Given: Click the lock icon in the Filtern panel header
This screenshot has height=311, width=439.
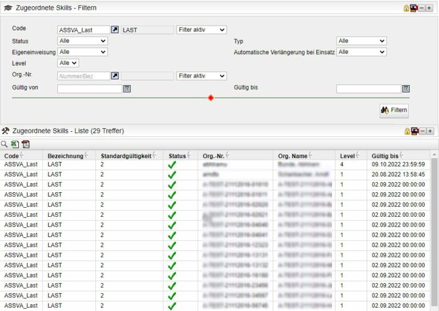Looking at the screenshot, I should (407, 8).
